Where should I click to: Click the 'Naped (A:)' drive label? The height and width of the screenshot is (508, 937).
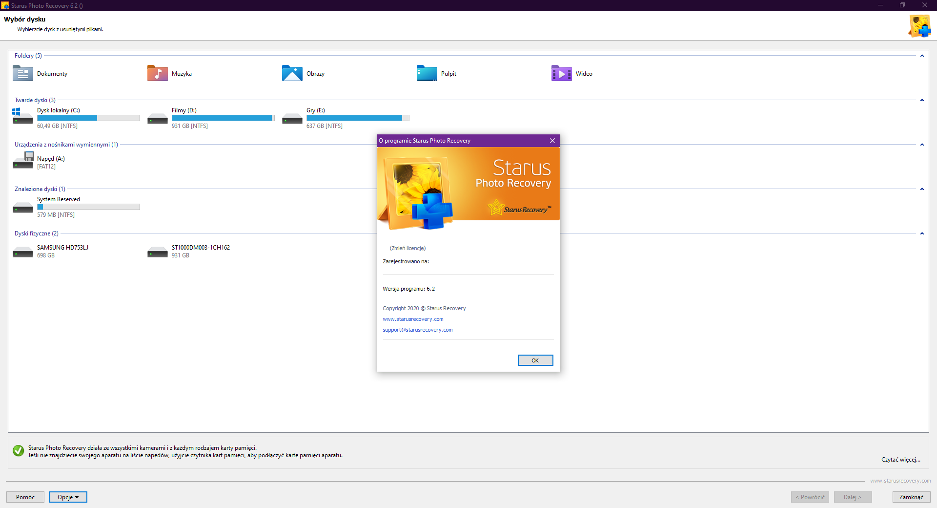(51, 159)
